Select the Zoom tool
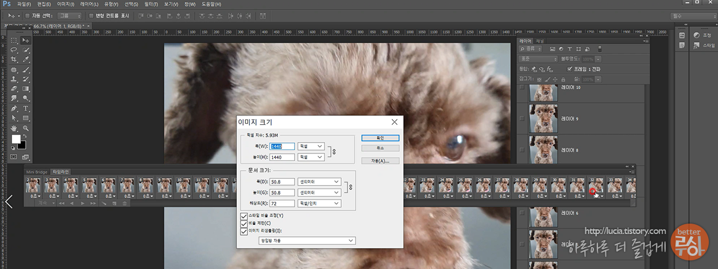The width and height of the screenshot is (718, 269). [25, 128]
